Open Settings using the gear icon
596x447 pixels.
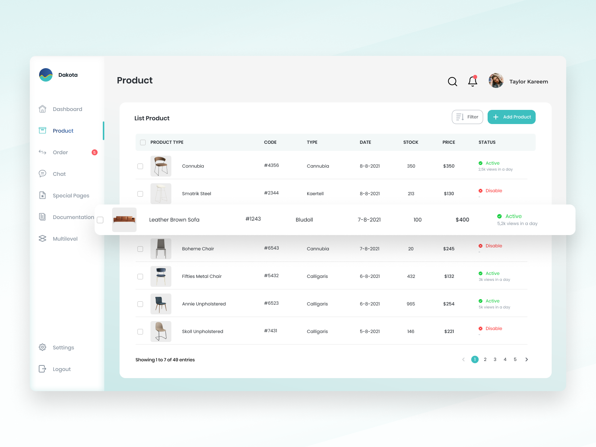click(42, 347)
